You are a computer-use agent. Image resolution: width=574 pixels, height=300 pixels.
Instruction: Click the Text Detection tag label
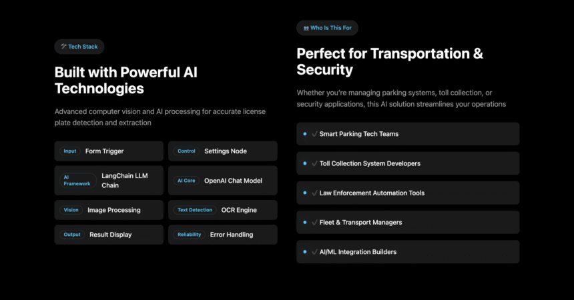tap(195, 210)
